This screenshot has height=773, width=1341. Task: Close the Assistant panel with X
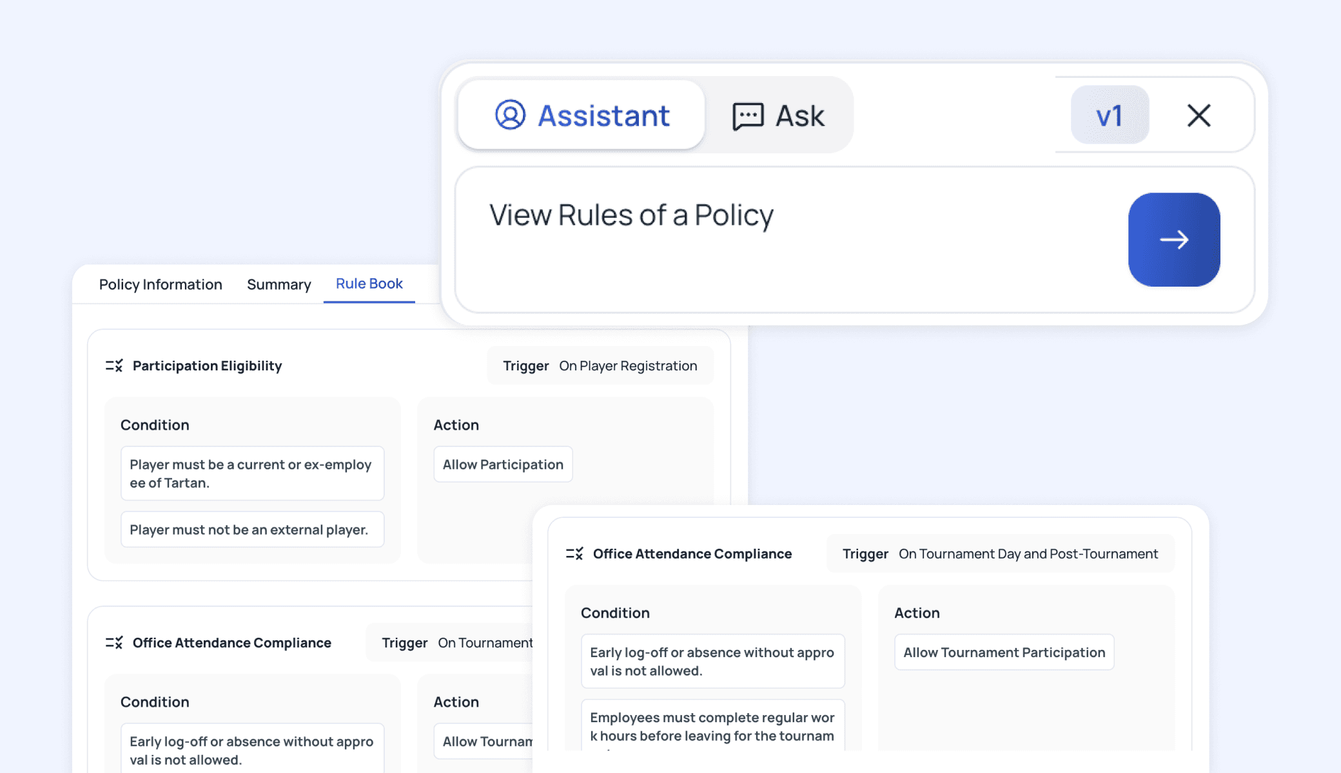point(1199,115)
